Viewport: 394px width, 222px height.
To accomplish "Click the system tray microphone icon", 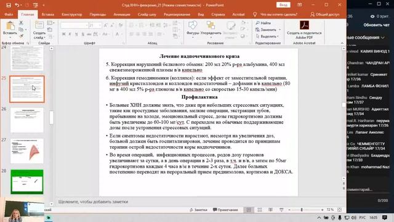I will point(340,218).
